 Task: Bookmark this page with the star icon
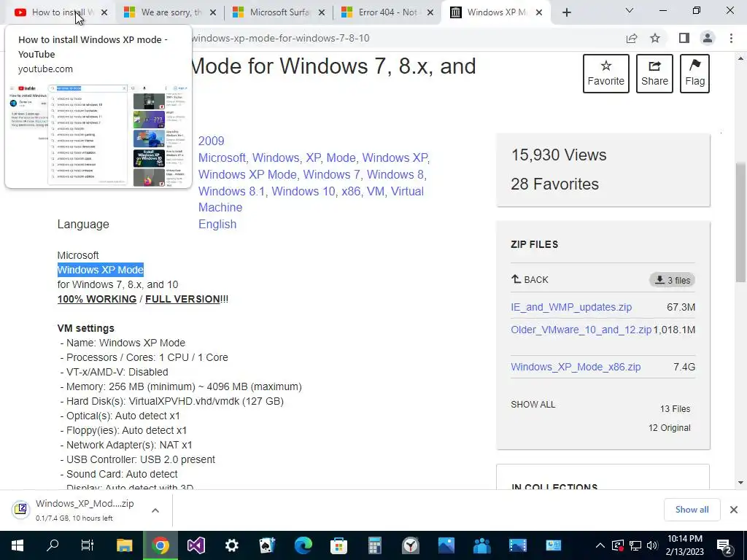pyautogui.click(x=656, y=38)
